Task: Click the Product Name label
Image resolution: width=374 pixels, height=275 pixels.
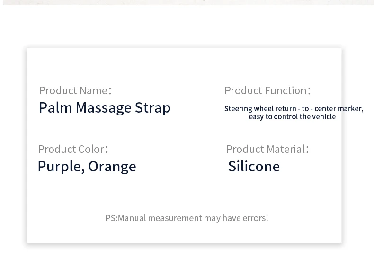Action: [x=75, y=90]
